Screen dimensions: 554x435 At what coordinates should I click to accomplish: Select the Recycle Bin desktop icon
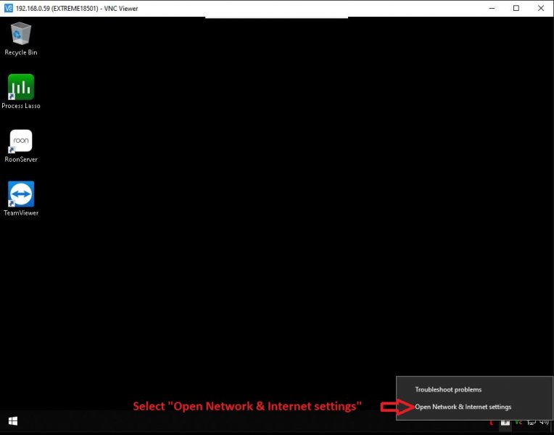pos(21,33)
